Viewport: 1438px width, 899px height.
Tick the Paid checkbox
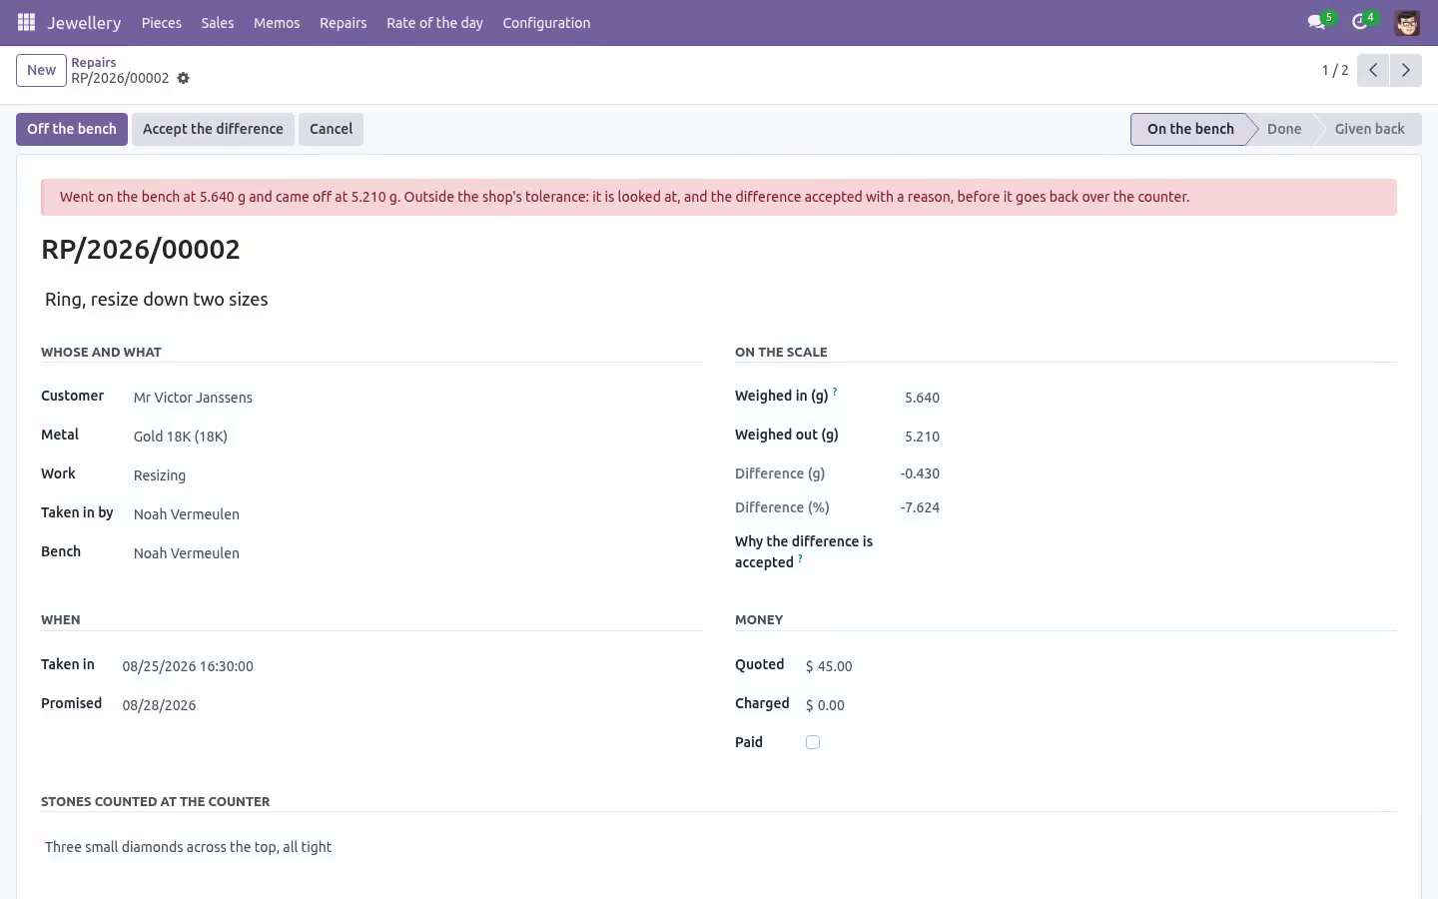[813, 742]
